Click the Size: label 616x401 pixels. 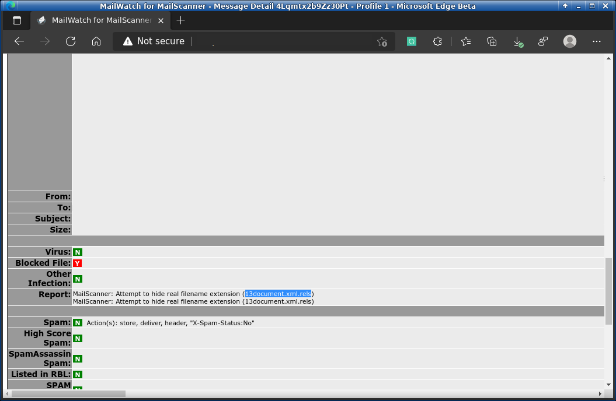[x=60, y=229]
